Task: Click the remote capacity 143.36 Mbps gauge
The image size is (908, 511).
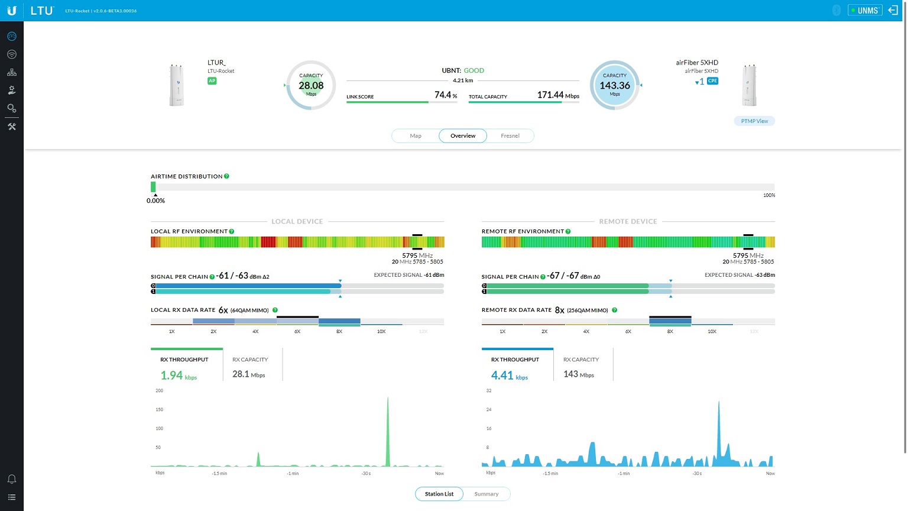Action: tap(615, 85)
